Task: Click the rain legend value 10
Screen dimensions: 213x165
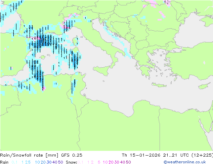Action: (37, 162)
